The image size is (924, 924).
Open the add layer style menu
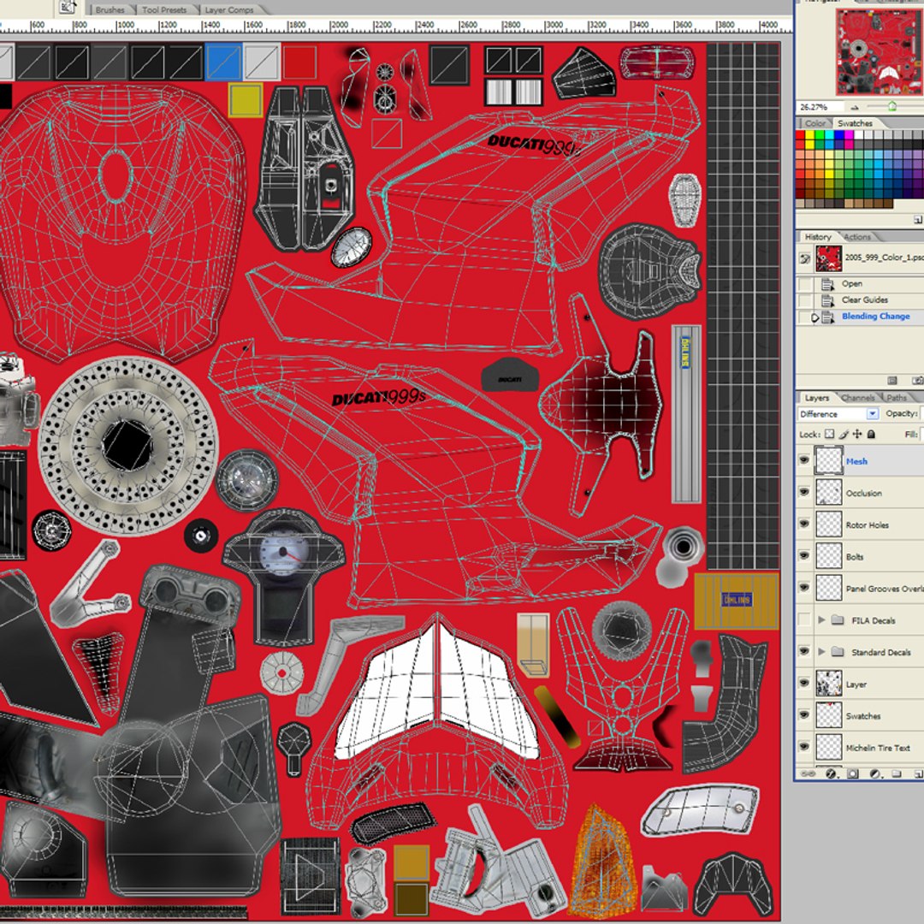click(x=832, y=773)
